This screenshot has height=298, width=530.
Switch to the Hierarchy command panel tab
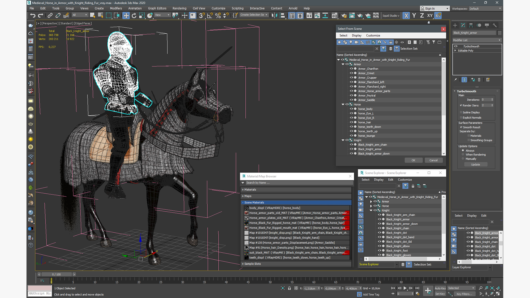[x=471, y=25]
